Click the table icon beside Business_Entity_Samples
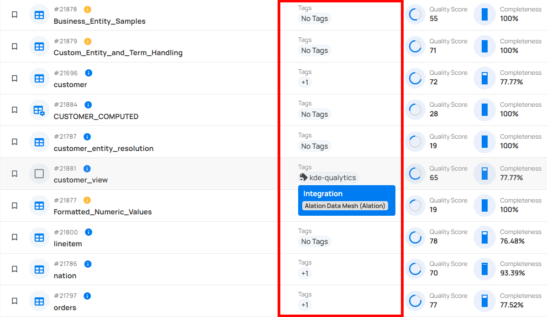Screen dimensions: 547x317 click(x=39, y=14)
